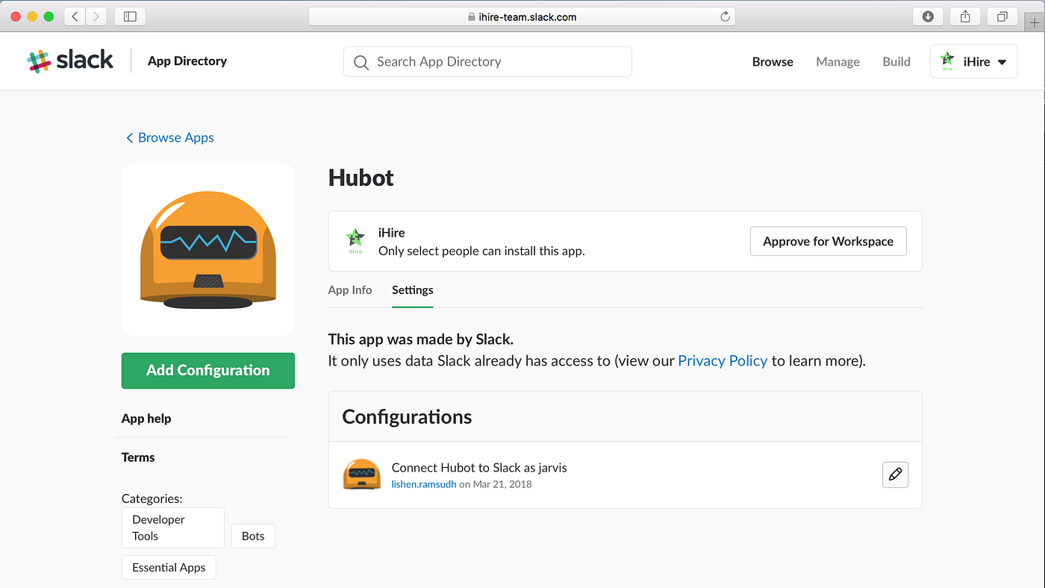Click the iHire star icon in app card
Screen dimensions: 1045x588
coord(355,241)
